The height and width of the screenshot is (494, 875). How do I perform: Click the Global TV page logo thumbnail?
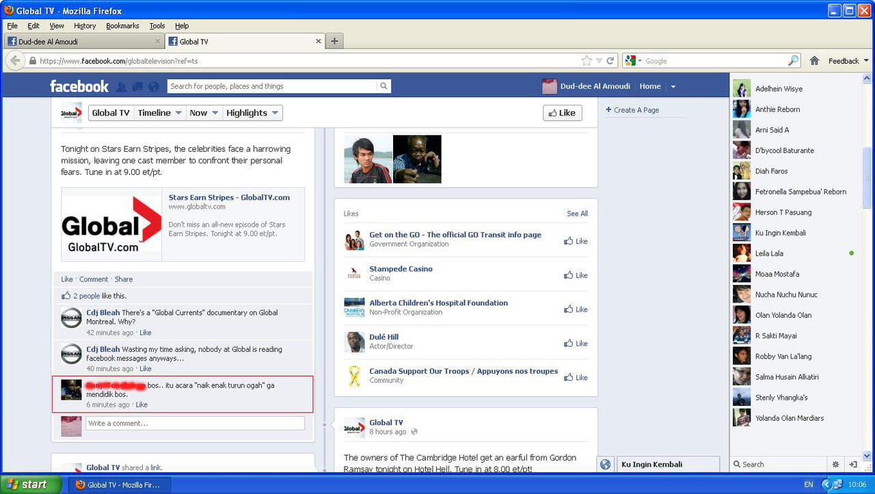pos(71,113)
